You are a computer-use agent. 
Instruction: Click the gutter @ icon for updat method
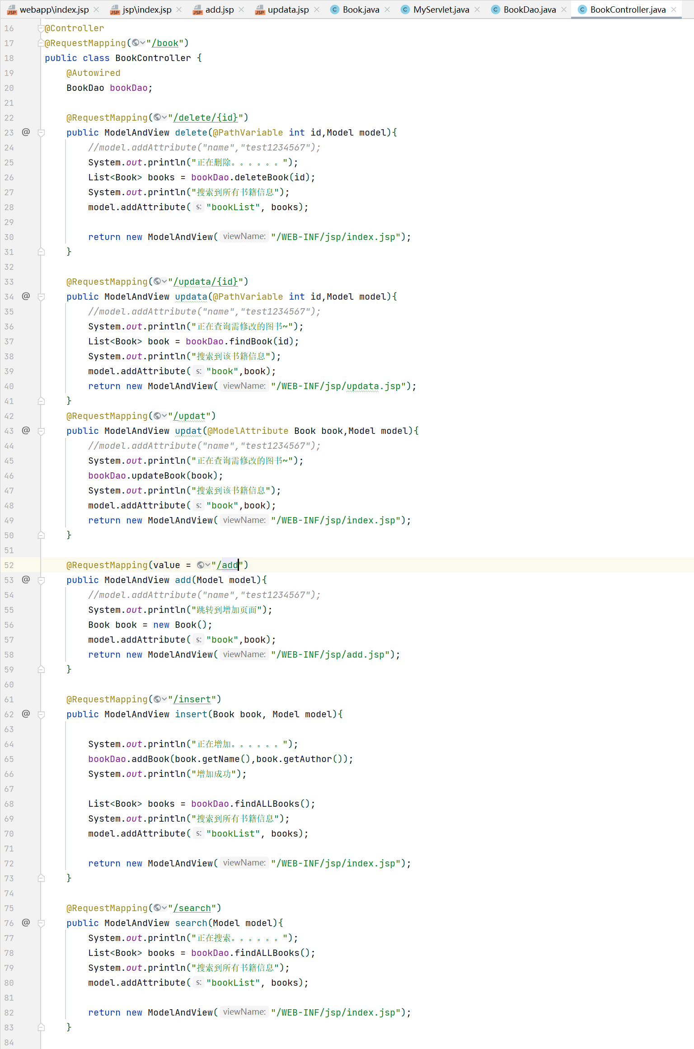coord(26,430)
